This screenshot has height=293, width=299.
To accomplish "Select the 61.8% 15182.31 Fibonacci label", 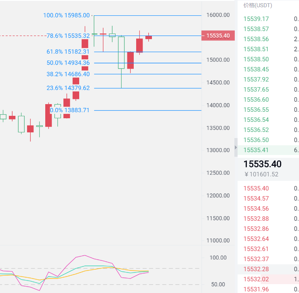I will (x=68, y=52).
